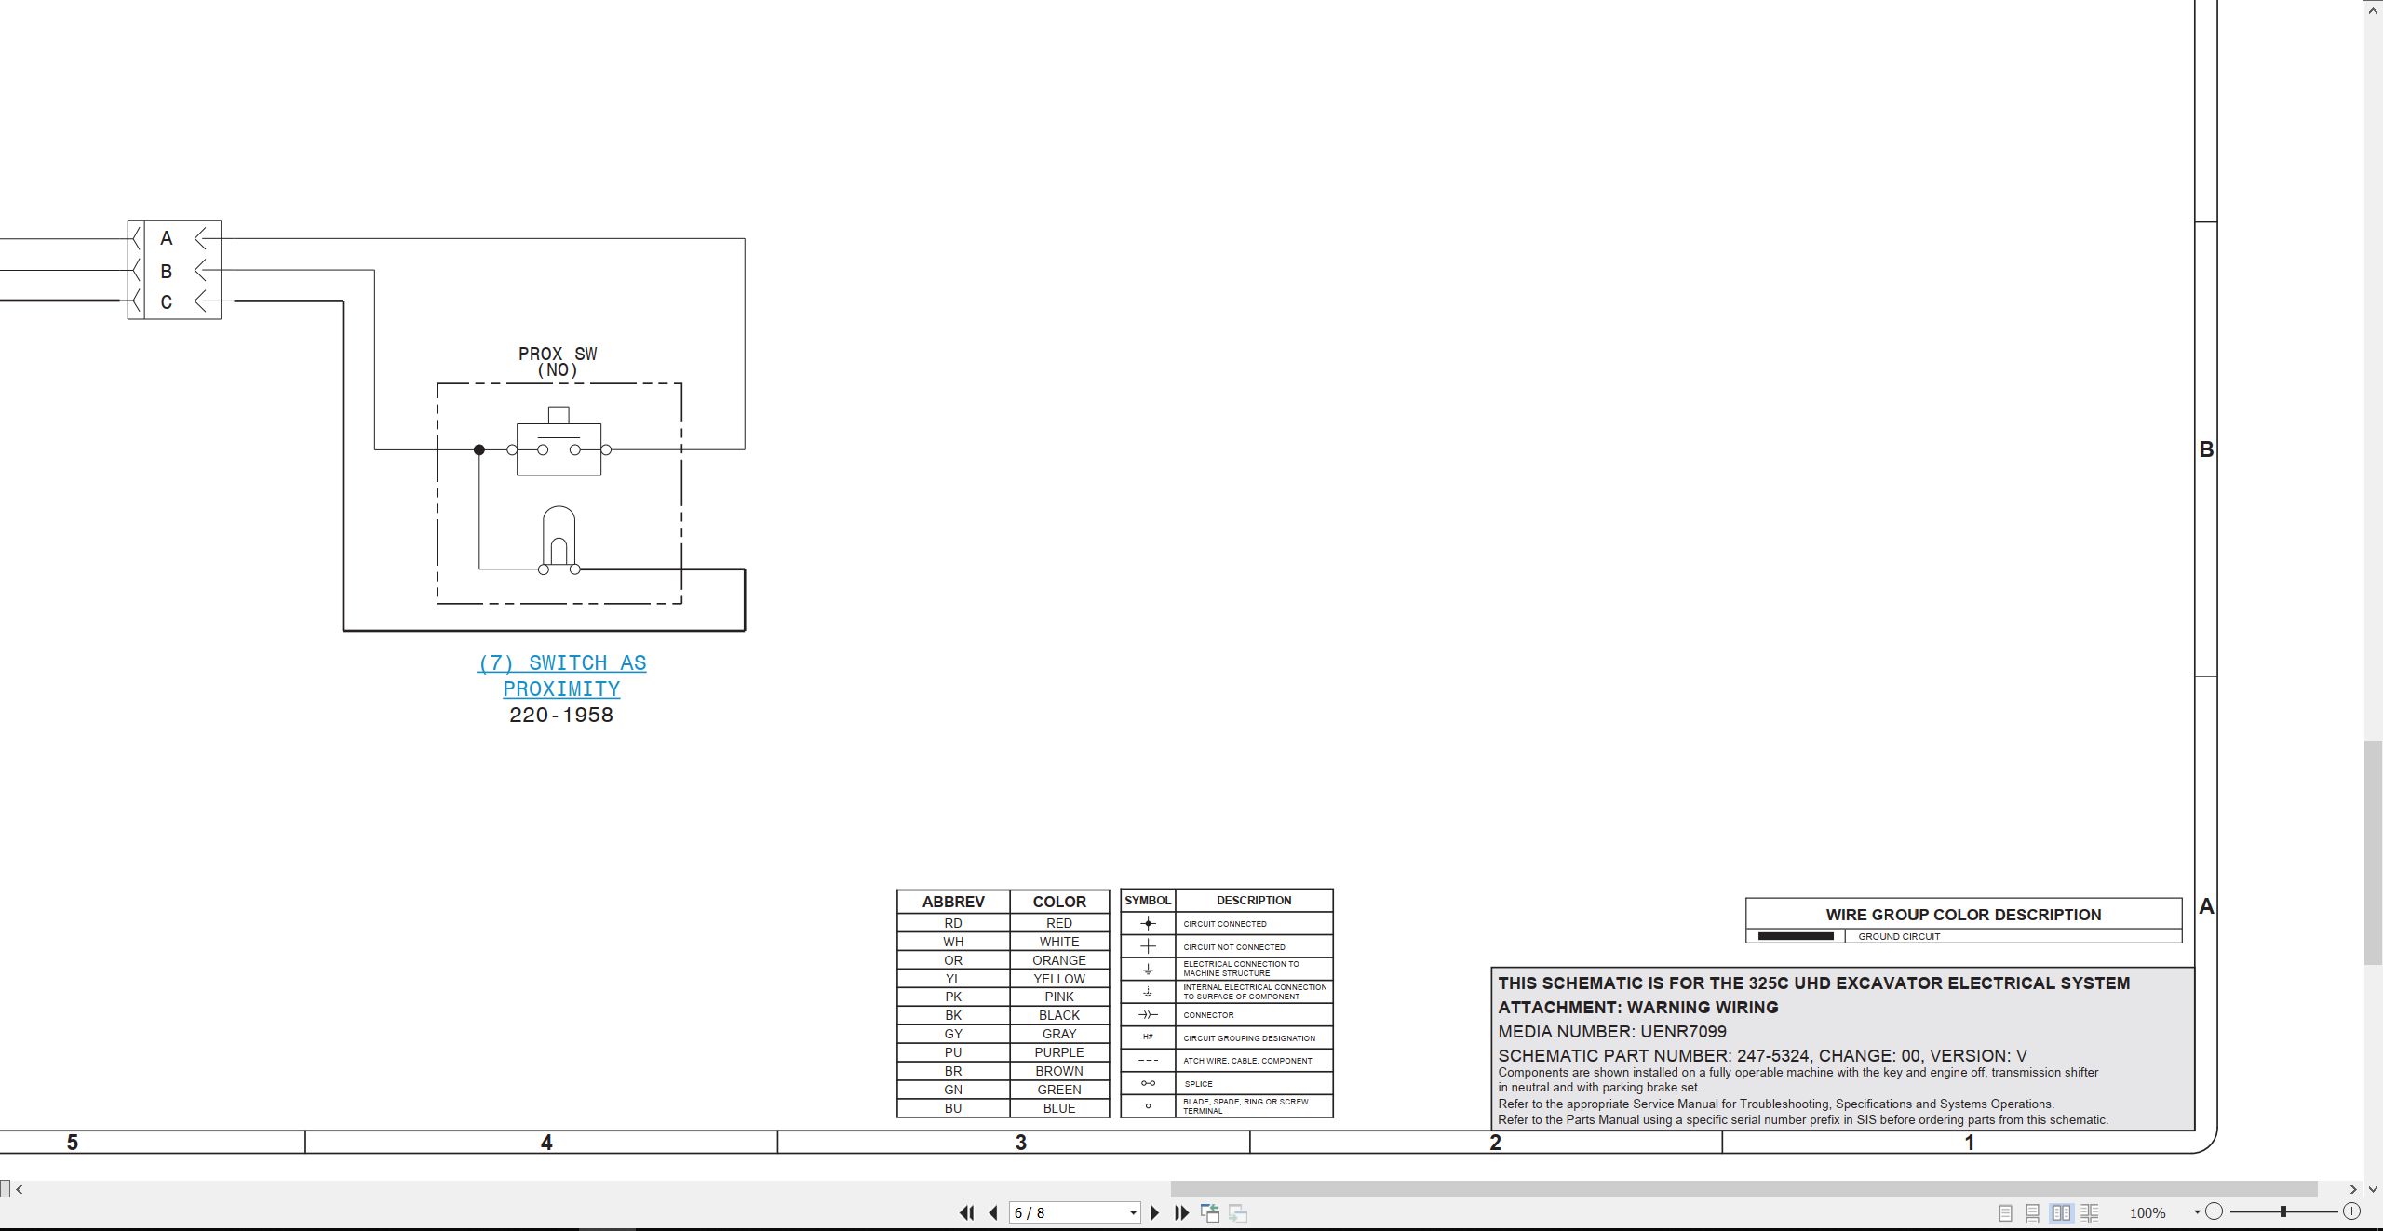This screenshot has width=2383, height=1231.
Task: Click the PROX SW label
Action: (558, 354)
